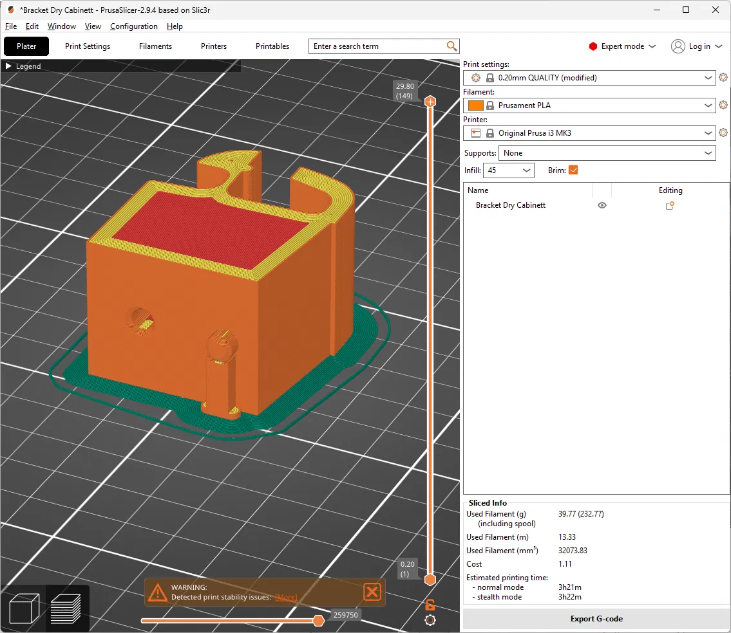The height and width of the screenshot is (633, 731).
Task: Switch to the Print Settings tab
Action: click(88, 46)
